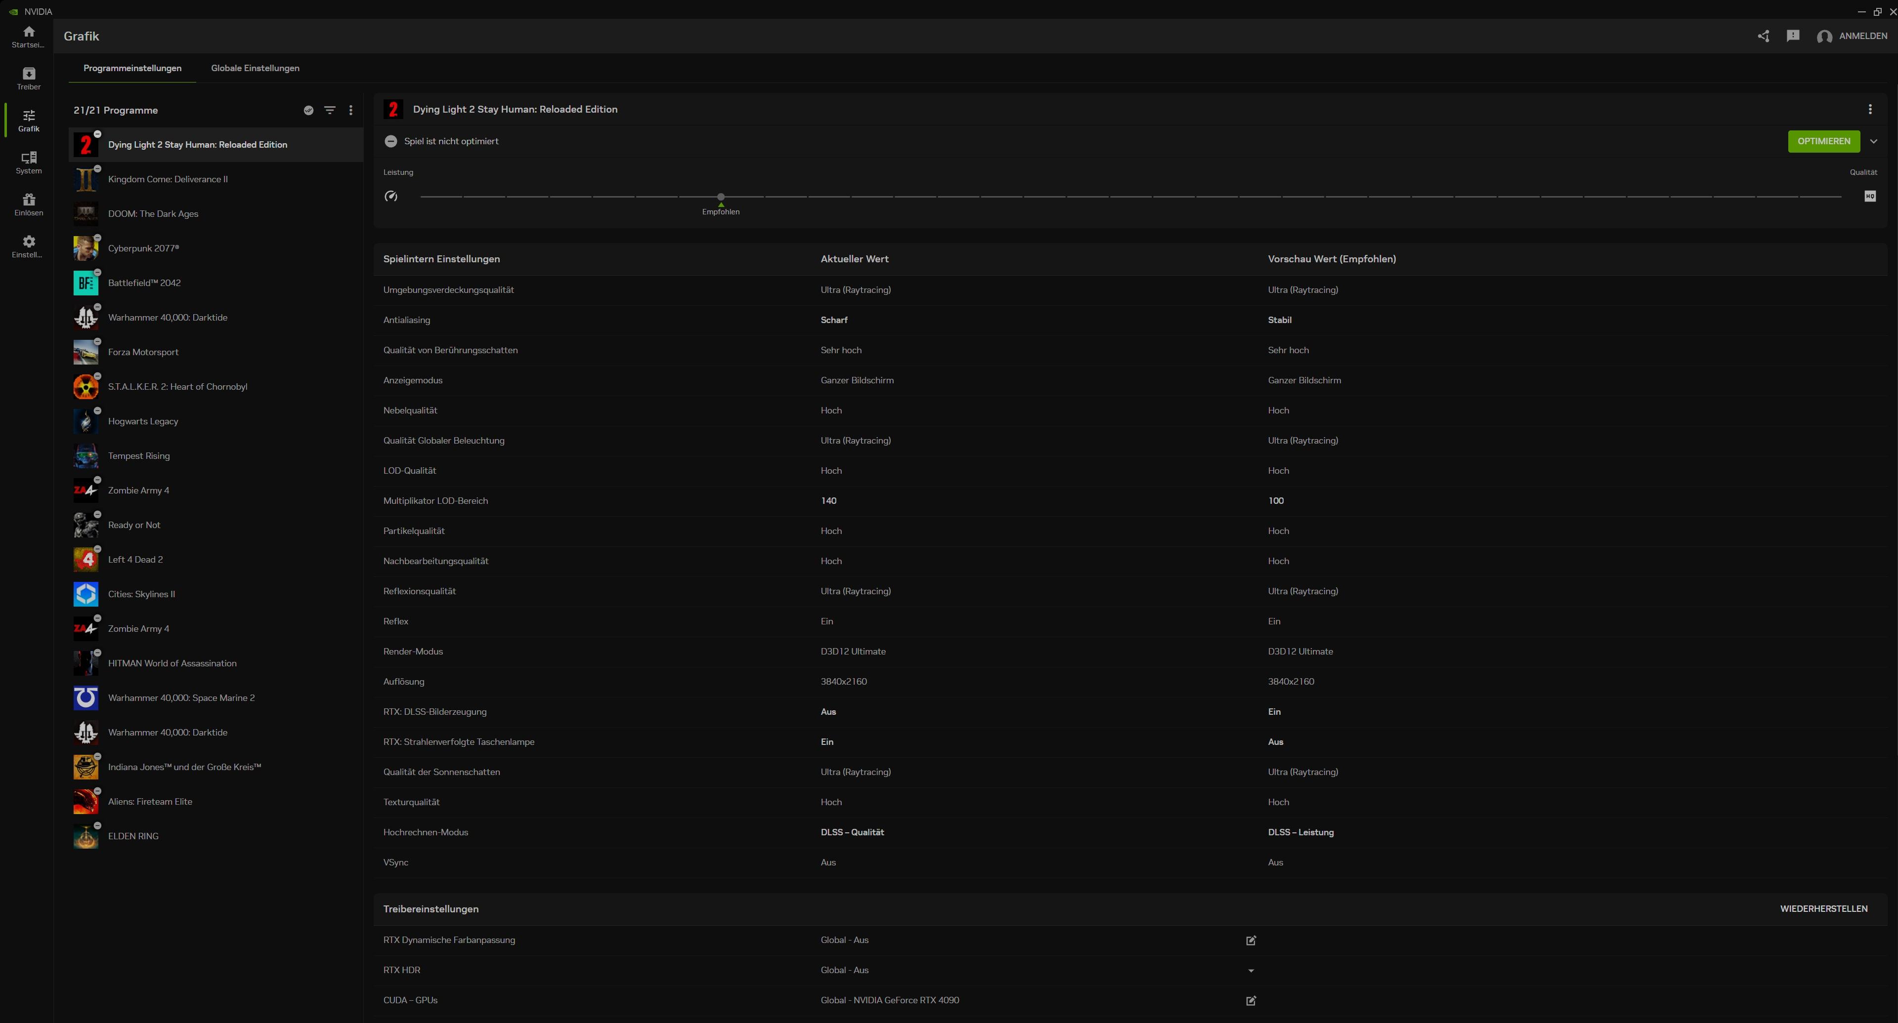Open program list three-dot menu
The image size is (1898, 1023).
tap(351, 111)
